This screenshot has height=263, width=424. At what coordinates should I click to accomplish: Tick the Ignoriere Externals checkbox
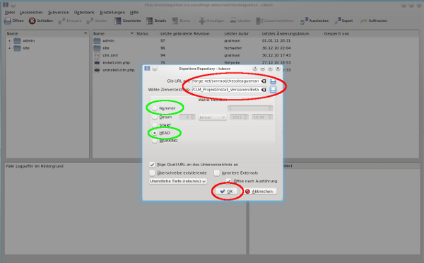(217, 173)
